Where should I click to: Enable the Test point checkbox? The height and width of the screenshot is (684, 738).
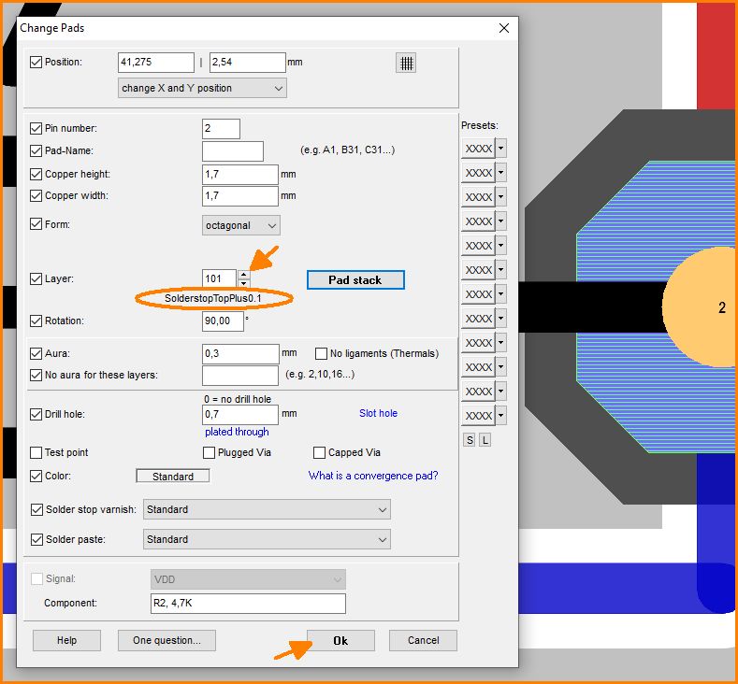[x=36, y=452]
